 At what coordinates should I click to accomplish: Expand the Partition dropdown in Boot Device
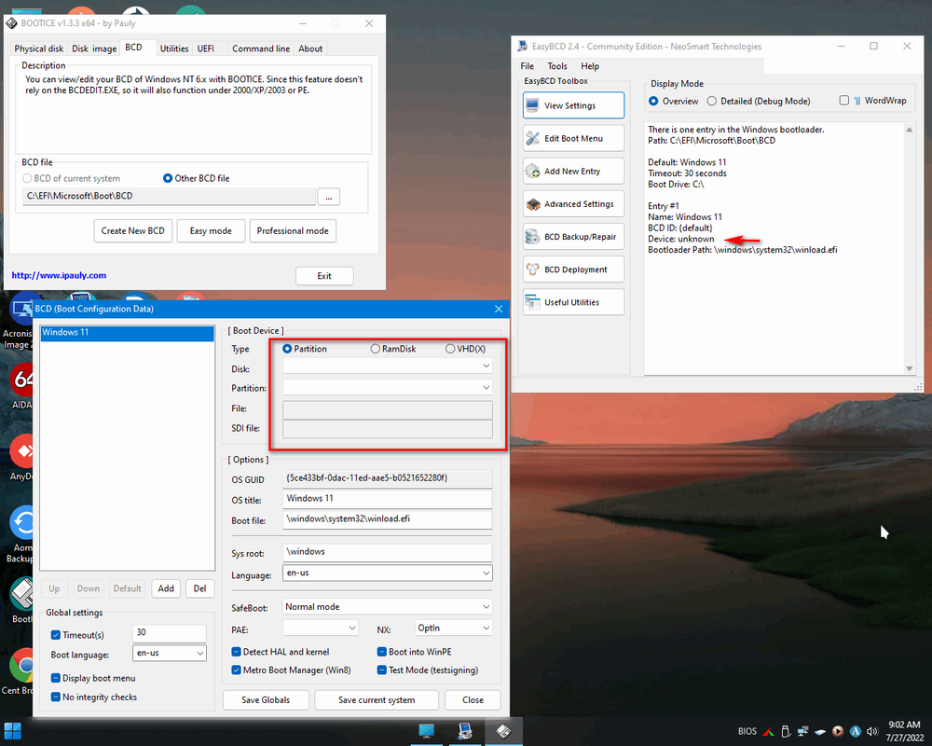388,387
